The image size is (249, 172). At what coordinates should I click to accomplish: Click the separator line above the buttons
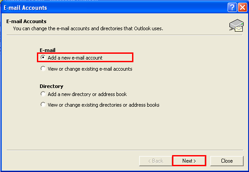125,150
